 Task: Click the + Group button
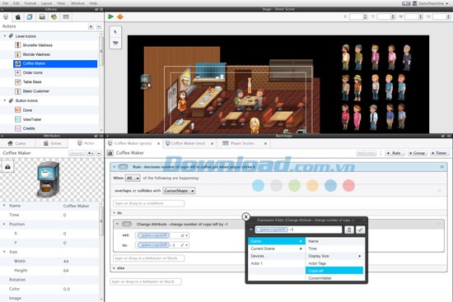418,153
